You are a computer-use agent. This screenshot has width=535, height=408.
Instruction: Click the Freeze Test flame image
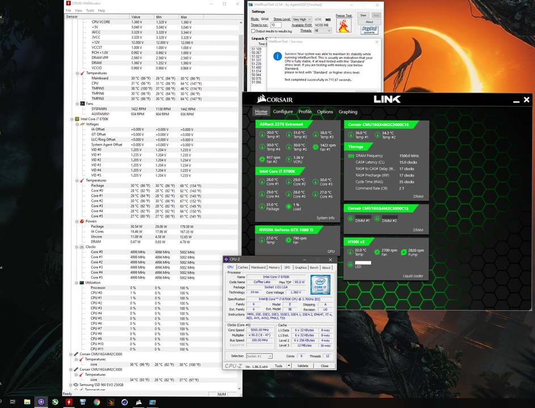tap(344, 25)
